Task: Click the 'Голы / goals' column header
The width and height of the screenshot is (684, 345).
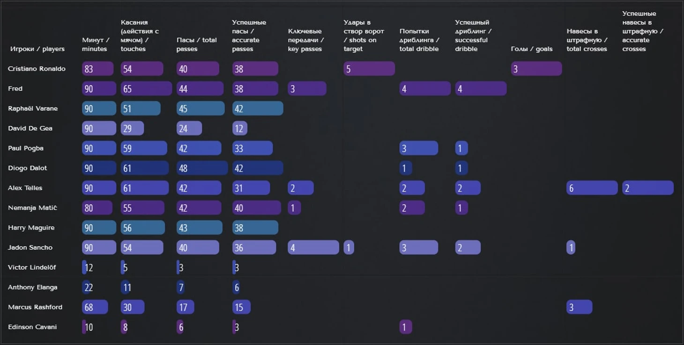Action: (x=532, y=49)
